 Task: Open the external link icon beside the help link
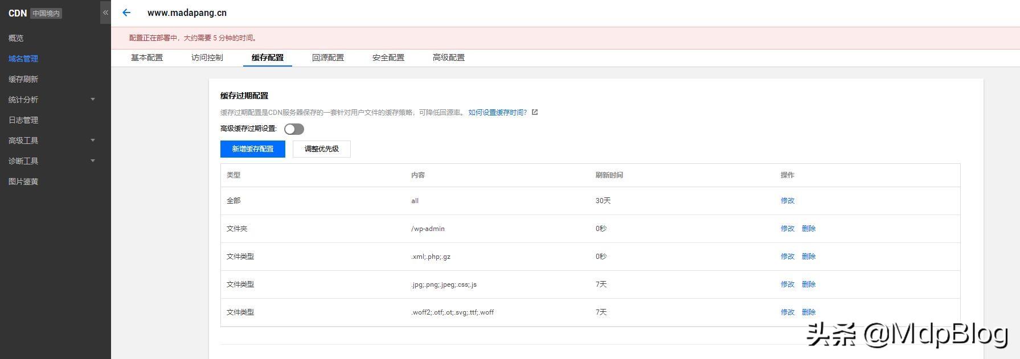tap(535, 112)
